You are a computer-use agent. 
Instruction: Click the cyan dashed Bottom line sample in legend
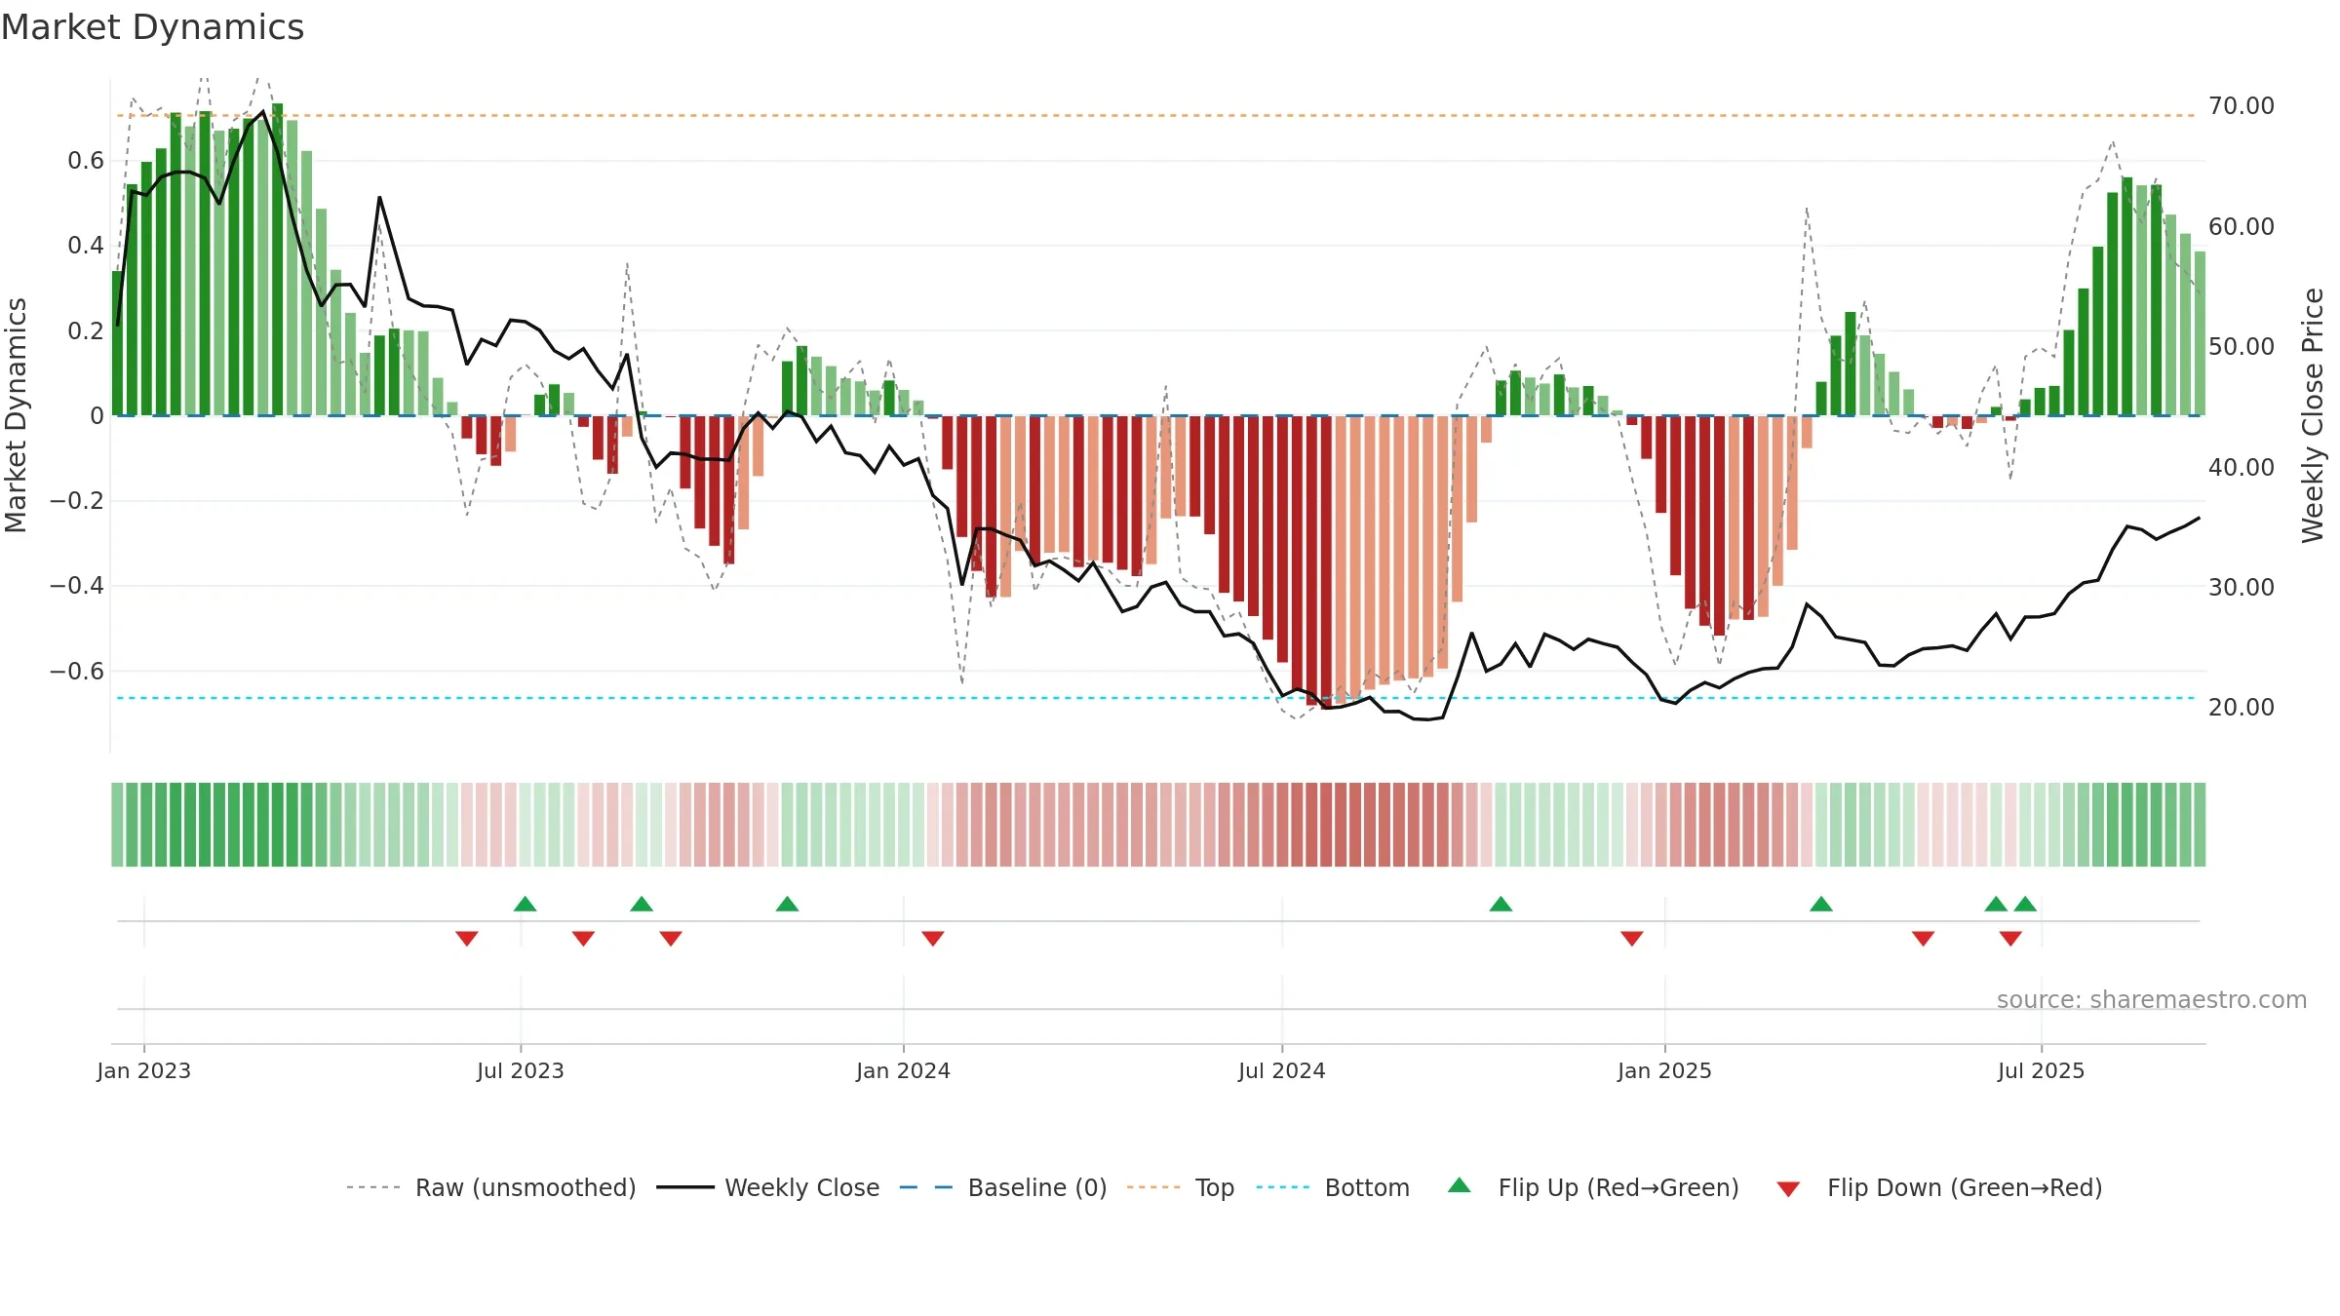coord(1283,1187)
